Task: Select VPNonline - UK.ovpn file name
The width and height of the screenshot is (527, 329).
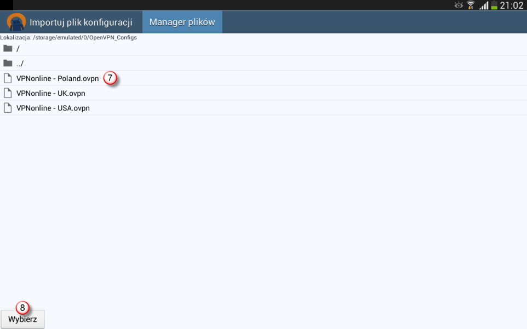Action: coord(51,93)
